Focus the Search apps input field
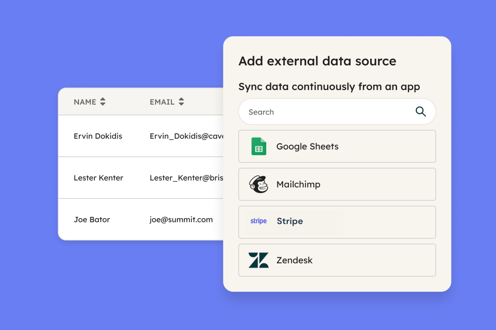496x330 pixels. click(327, 112)
